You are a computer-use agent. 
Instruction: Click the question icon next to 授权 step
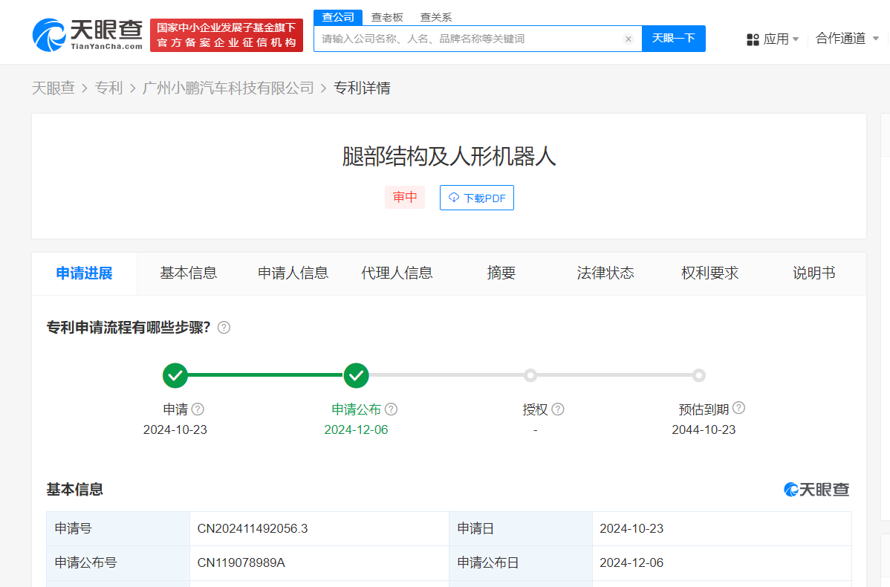click(x=558, y=409)
